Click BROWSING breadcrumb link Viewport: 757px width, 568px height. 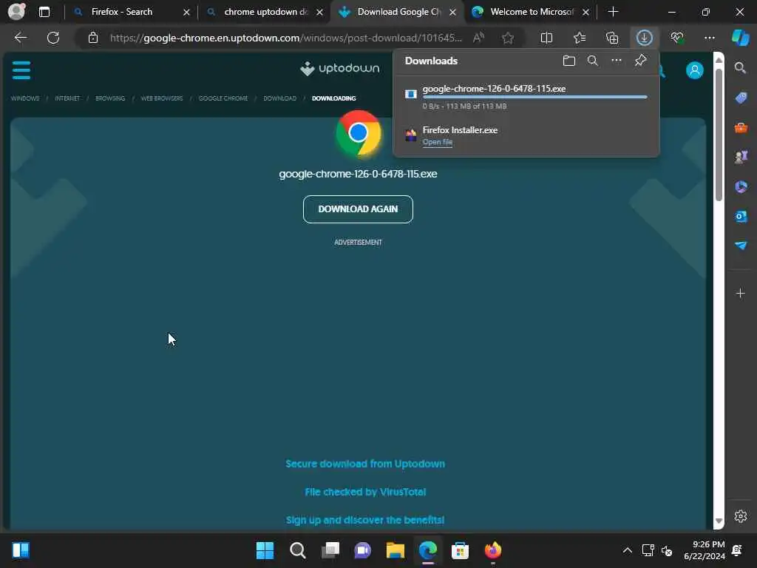[x=110, y=98]
